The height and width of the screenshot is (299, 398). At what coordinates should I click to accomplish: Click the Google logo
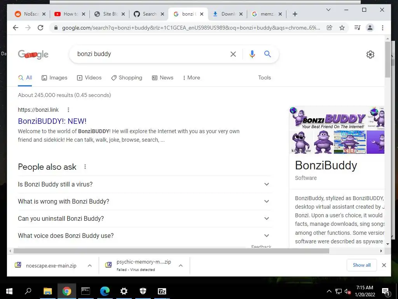(x=33, y=55)
